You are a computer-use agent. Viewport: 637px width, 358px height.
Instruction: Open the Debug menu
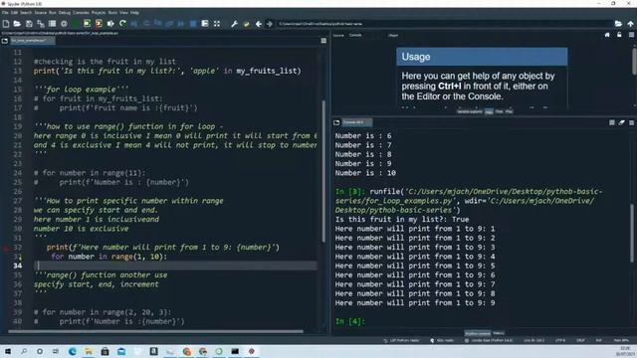[x=64, y=13]
